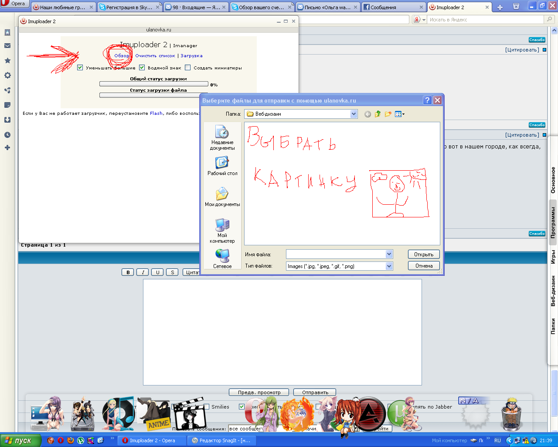Click Отмена button

point(424,266)
